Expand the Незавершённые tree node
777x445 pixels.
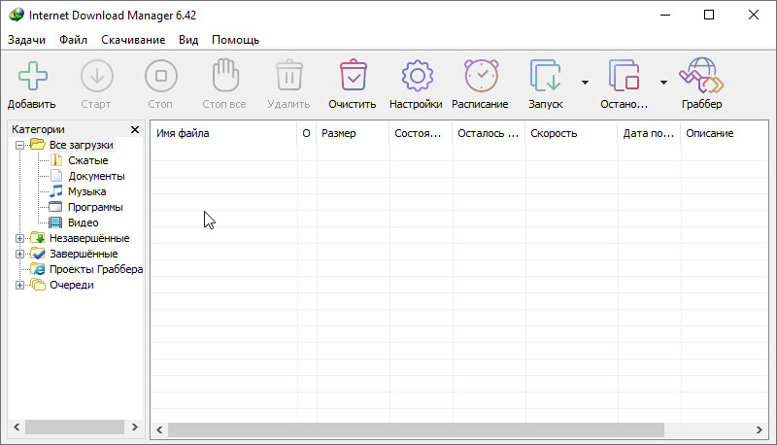(x=20, y=238)
